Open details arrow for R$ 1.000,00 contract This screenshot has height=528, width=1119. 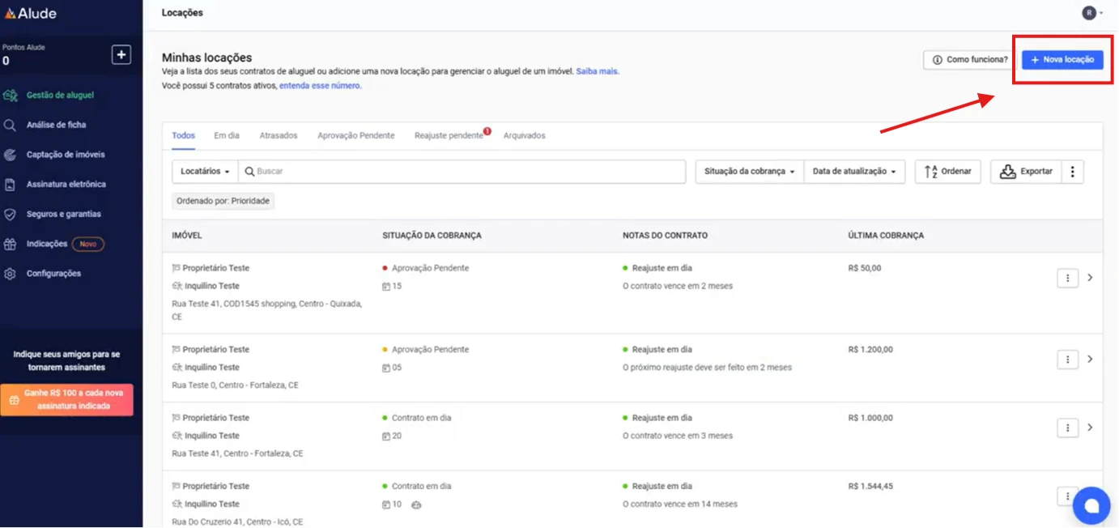pyautogui.click(x=1090, y=427)
